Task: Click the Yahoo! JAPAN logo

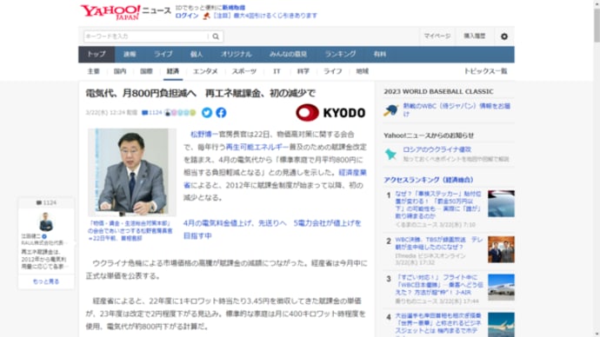Action: point(110,12)
